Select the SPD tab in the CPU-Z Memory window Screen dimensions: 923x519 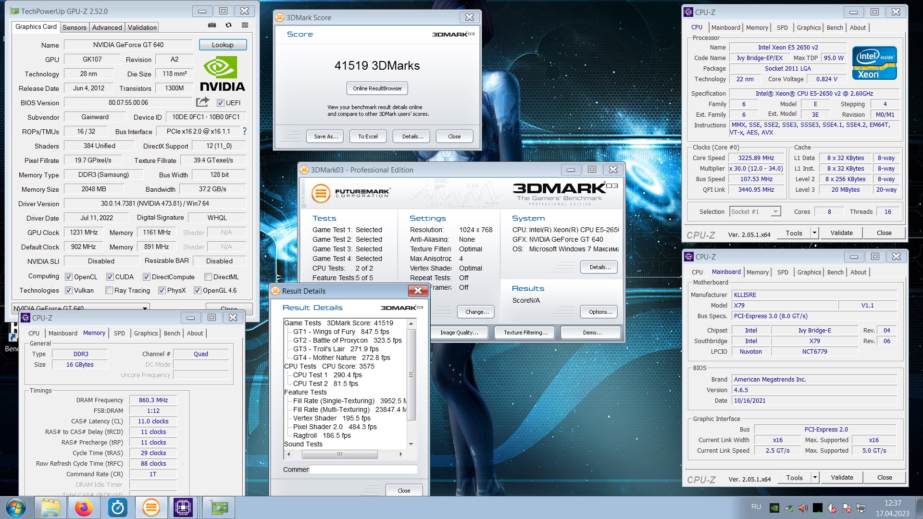(x=119, y=333)
